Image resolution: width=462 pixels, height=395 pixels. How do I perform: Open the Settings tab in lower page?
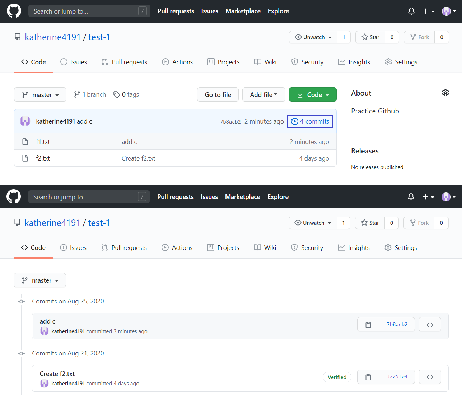tap(401, 248)
